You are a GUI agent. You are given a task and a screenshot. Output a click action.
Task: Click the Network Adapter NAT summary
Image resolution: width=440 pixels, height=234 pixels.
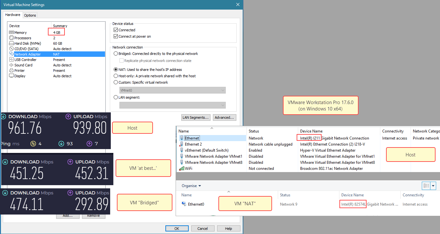[x=56, y=54]
